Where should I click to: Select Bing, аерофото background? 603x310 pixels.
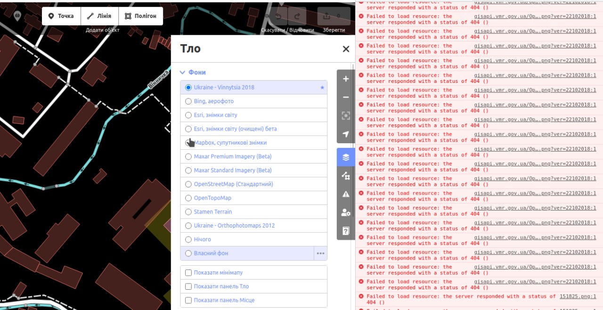253,101
